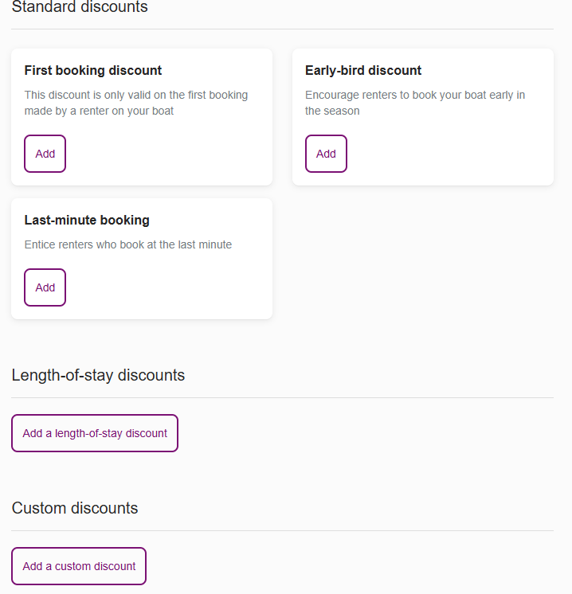
Task: Click the Custom discounts section heading
Action: point(75,508)
